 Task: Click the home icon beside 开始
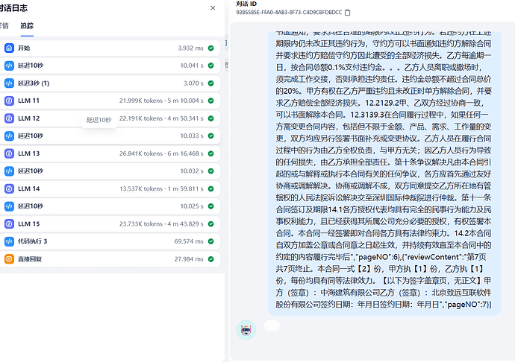[x=9, y=48]
